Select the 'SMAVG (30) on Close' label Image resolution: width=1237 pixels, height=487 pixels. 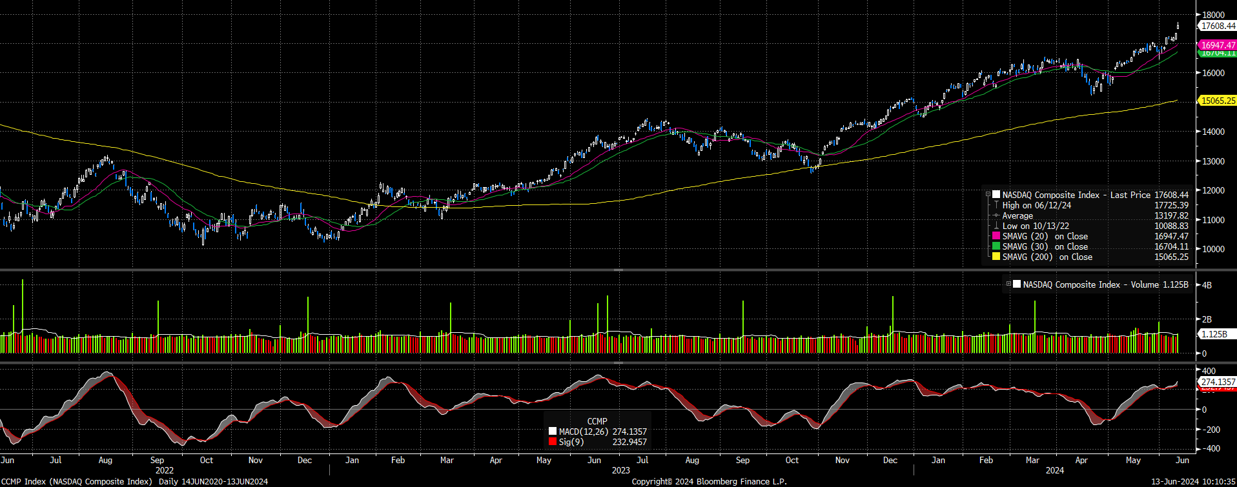(x=1045, y=246)
